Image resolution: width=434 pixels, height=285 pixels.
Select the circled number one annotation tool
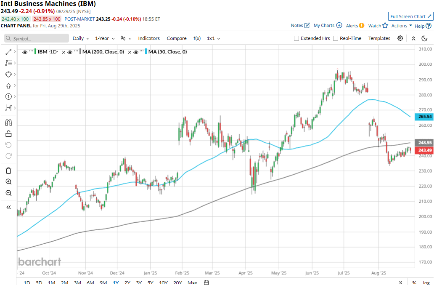8,97
